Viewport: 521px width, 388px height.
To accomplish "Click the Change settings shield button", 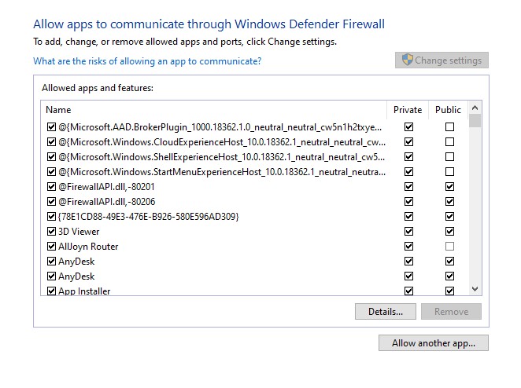I will (442, 60).
